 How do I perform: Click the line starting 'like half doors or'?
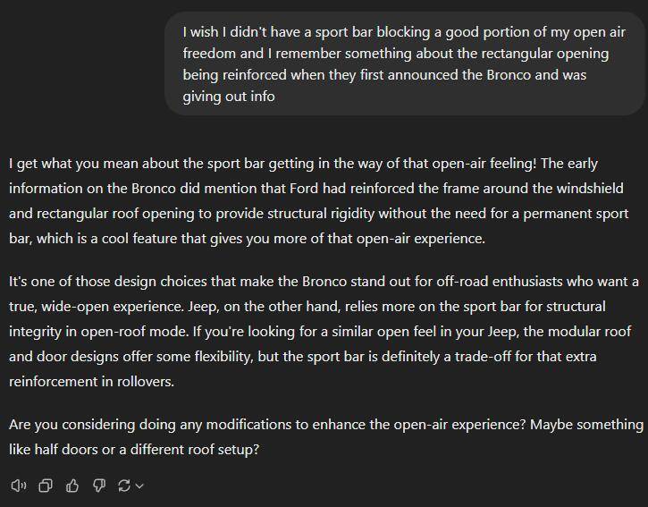point(134,450)
